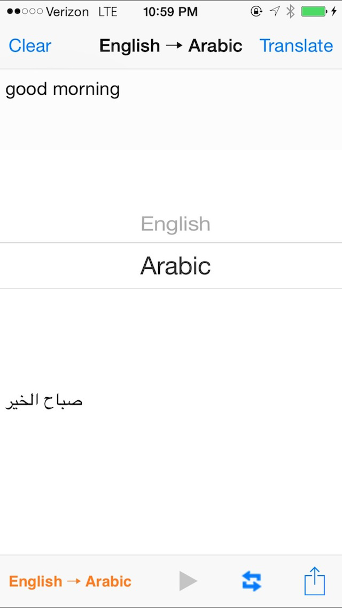Tap the signal strength dots
342x608 pixels.
[x=25, y=11]
